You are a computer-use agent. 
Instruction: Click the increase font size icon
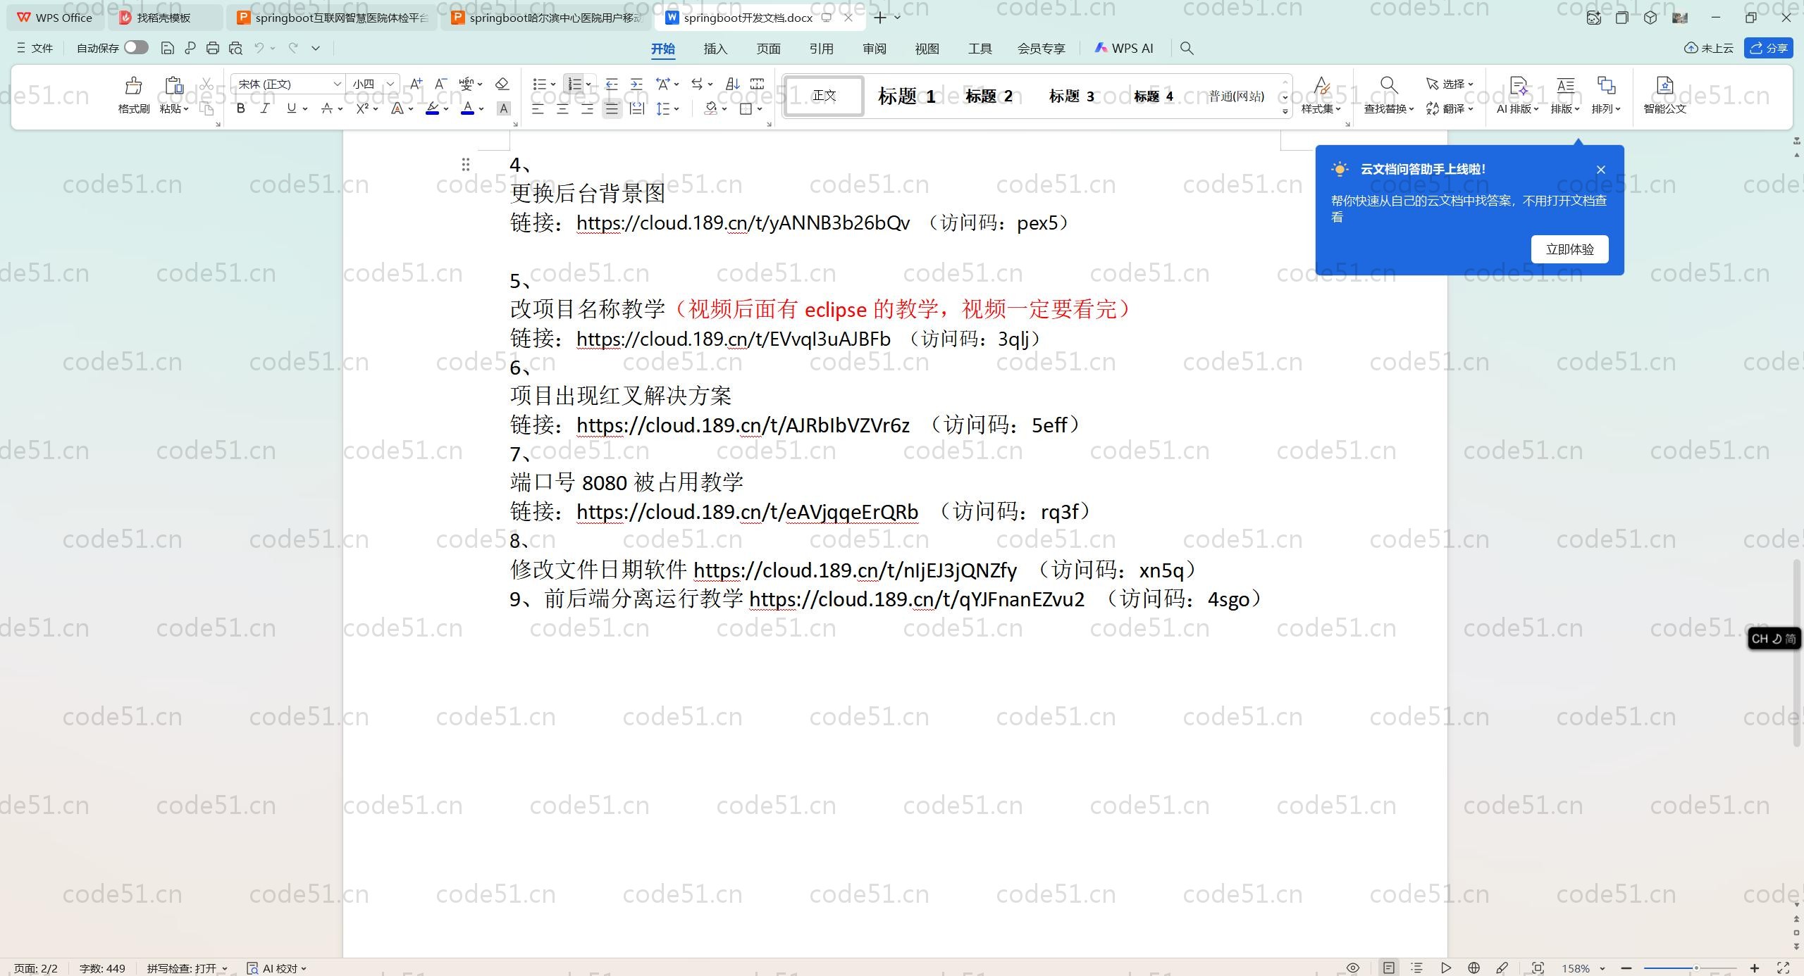pos(416,85)
